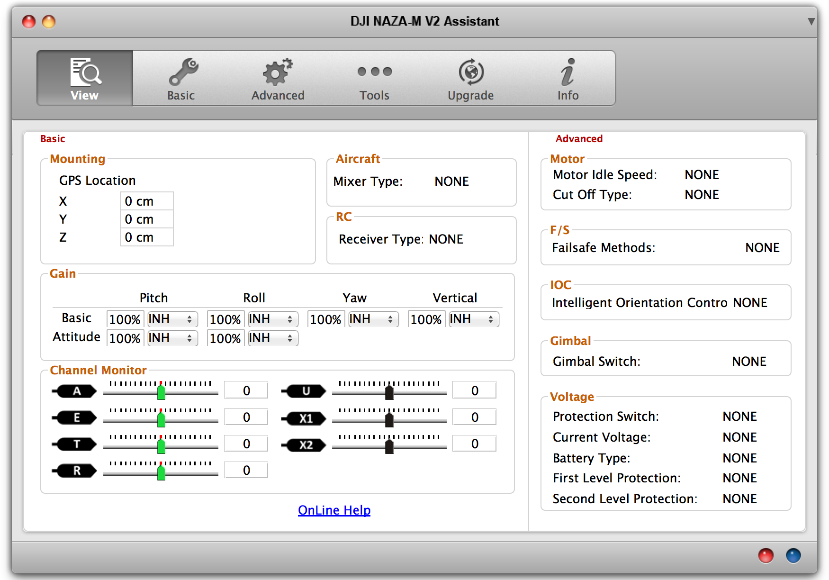Open Attitude Roll gain INH dropdown

[x=273, y=338]
